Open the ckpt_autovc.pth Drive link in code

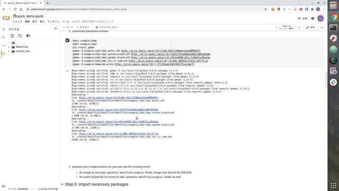(x=160, y=51)
